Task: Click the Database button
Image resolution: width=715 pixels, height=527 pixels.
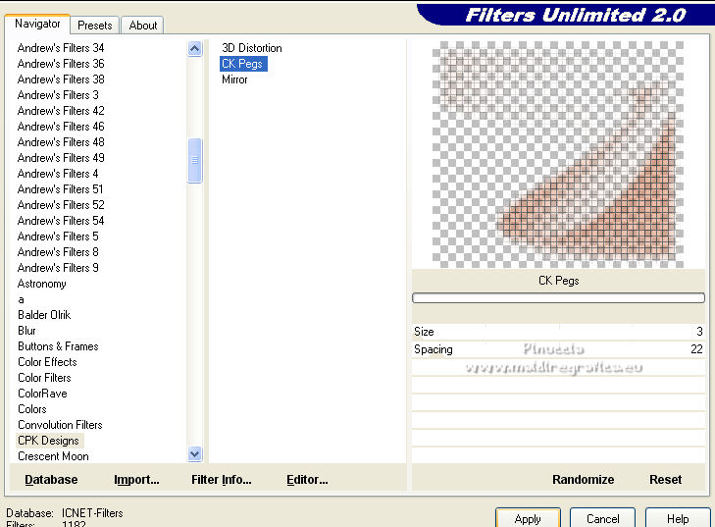Action: coord(51,480)
